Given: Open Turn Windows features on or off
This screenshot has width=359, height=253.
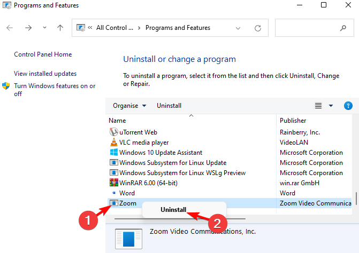Looking at the screenshot, I should (x=55, y=90).
